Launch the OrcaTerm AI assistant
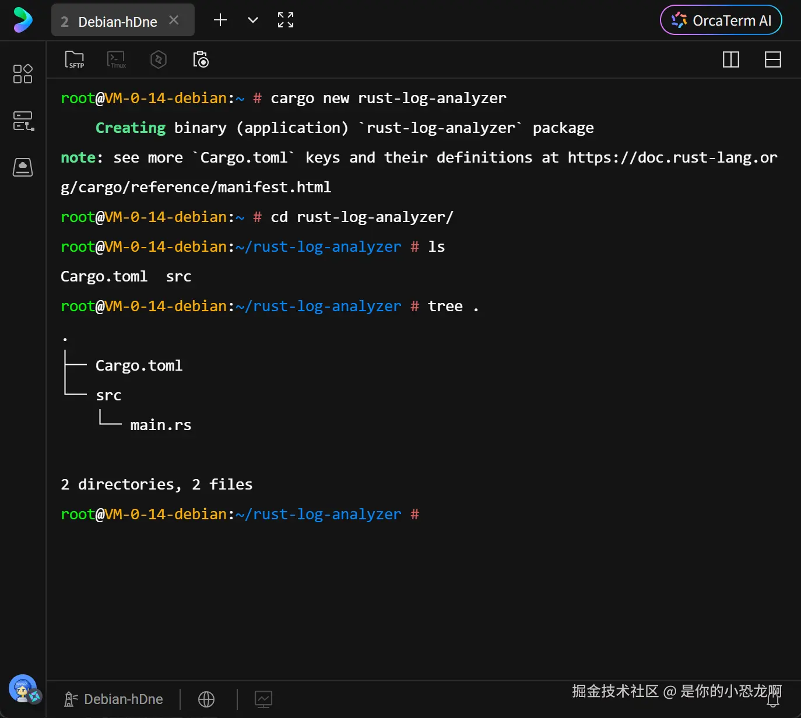The height and width of the screenshot is (718, 801). click(x=721, y=20)
